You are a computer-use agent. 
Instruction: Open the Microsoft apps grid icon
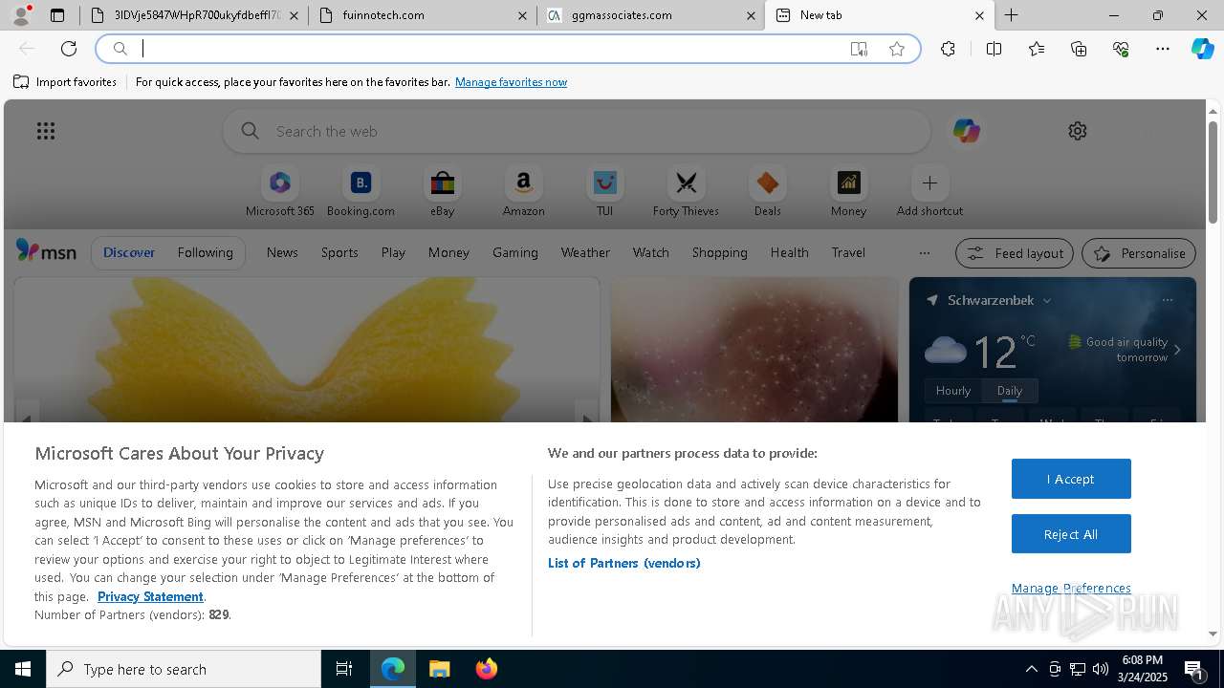click(x=46, y=131)
